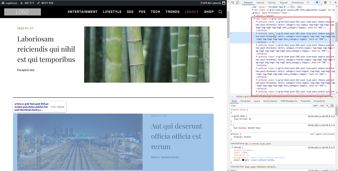Viewport: 338px width, 171px height.
Task: Click the background property color swatch
Action: pos(250,158)
